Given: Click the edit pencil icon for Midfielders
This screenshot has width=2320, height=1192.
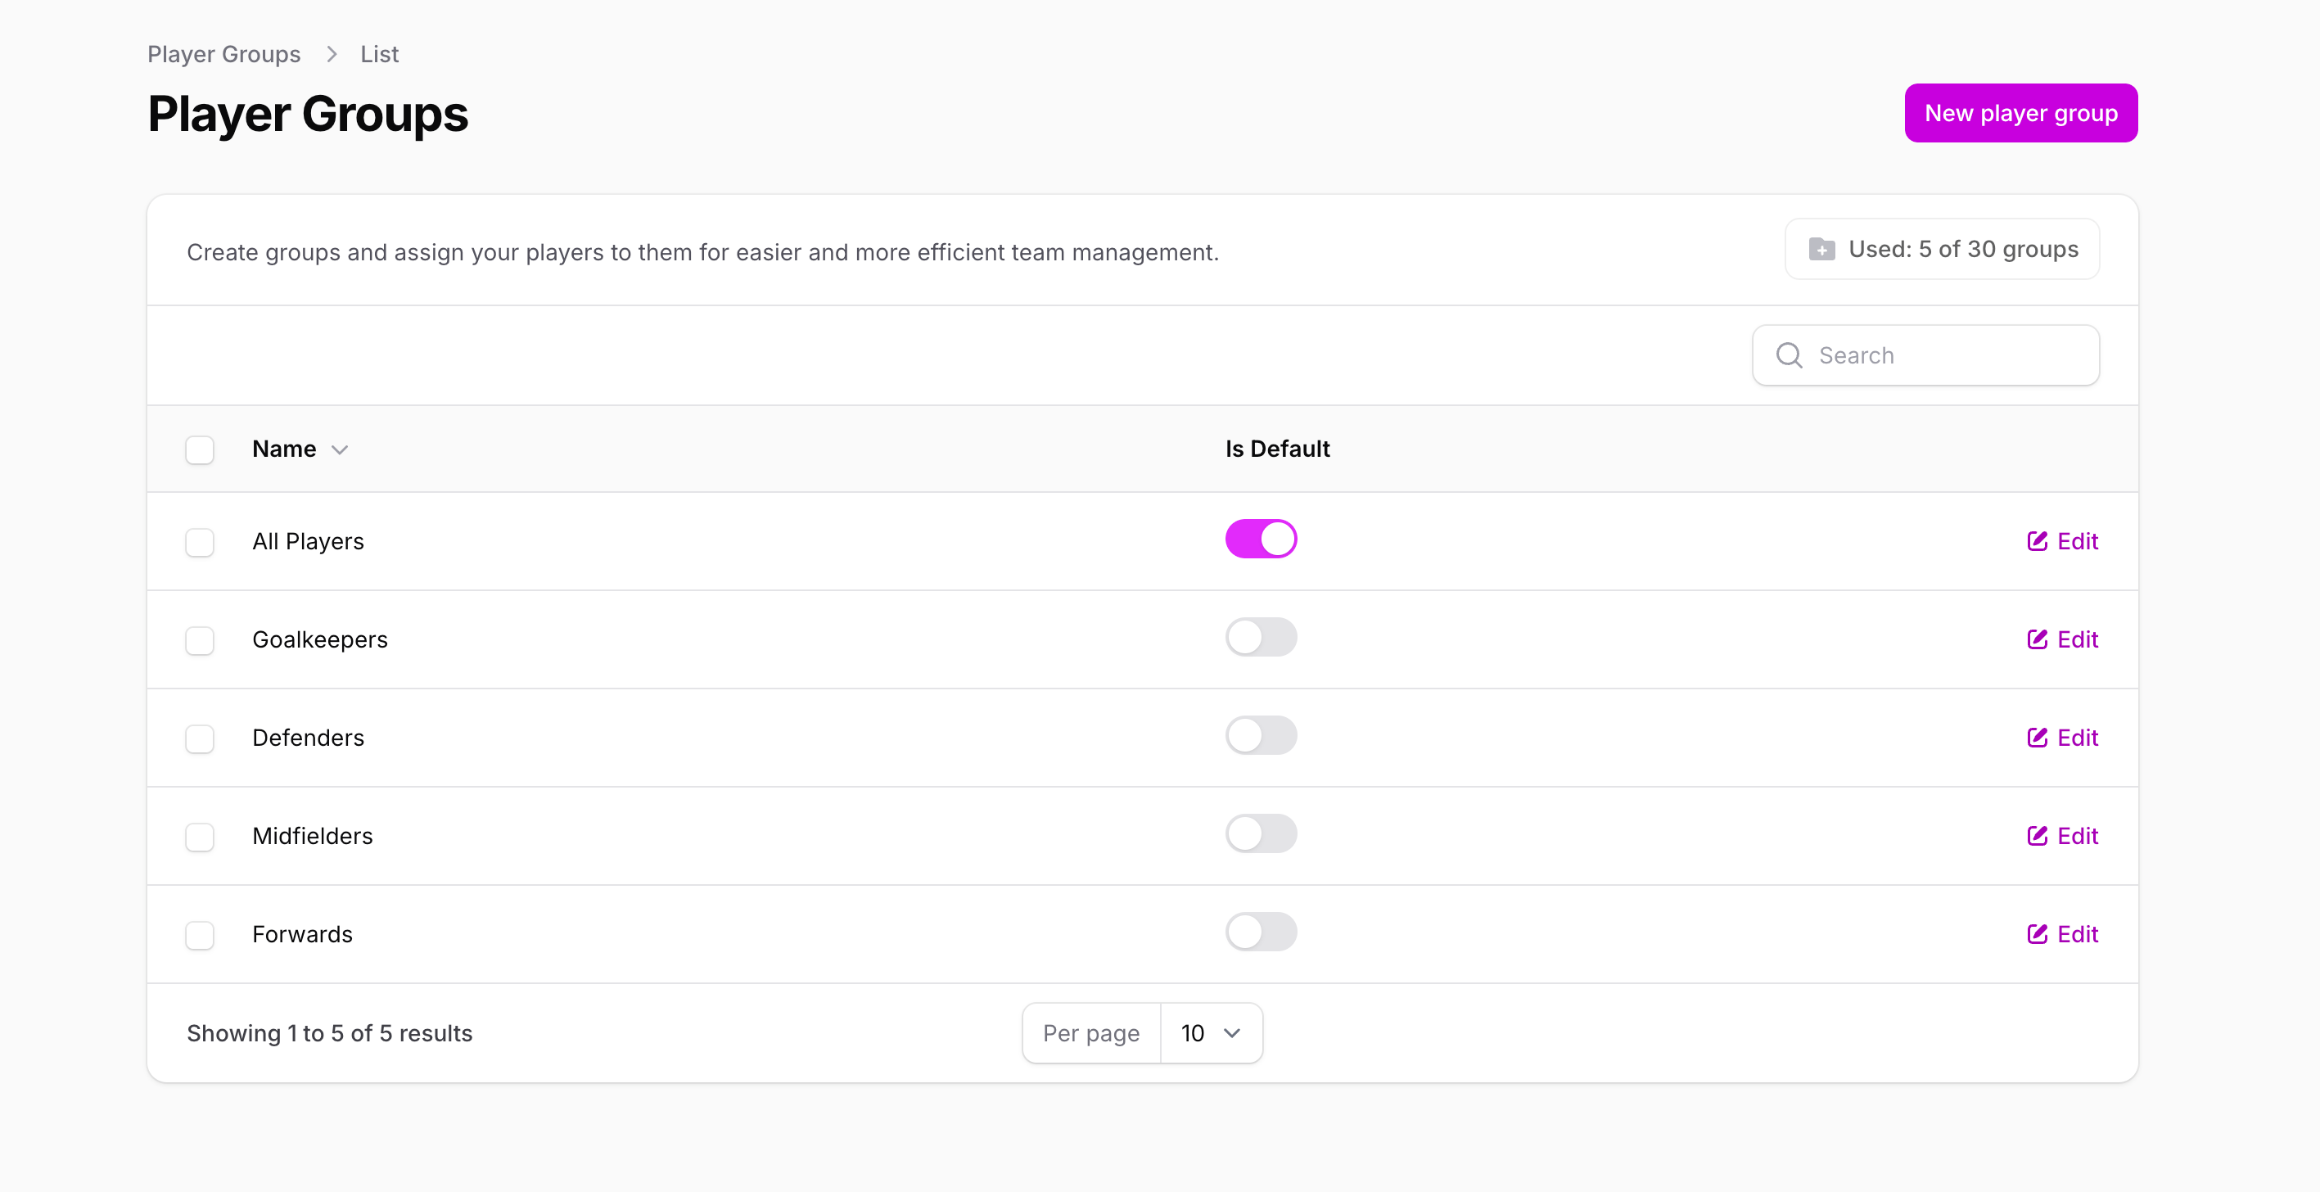Looking at the screenshot, I should tap(2036, 835).
